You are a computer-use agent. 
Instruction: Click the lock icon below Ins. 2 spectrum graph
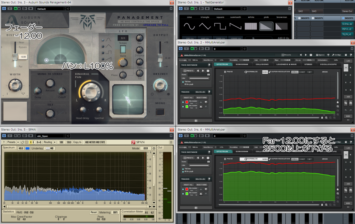(322, 118)
